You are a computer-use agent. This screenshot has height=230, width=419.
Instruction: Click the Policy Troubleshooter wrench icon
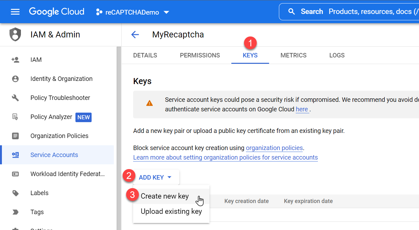(15, 98)
